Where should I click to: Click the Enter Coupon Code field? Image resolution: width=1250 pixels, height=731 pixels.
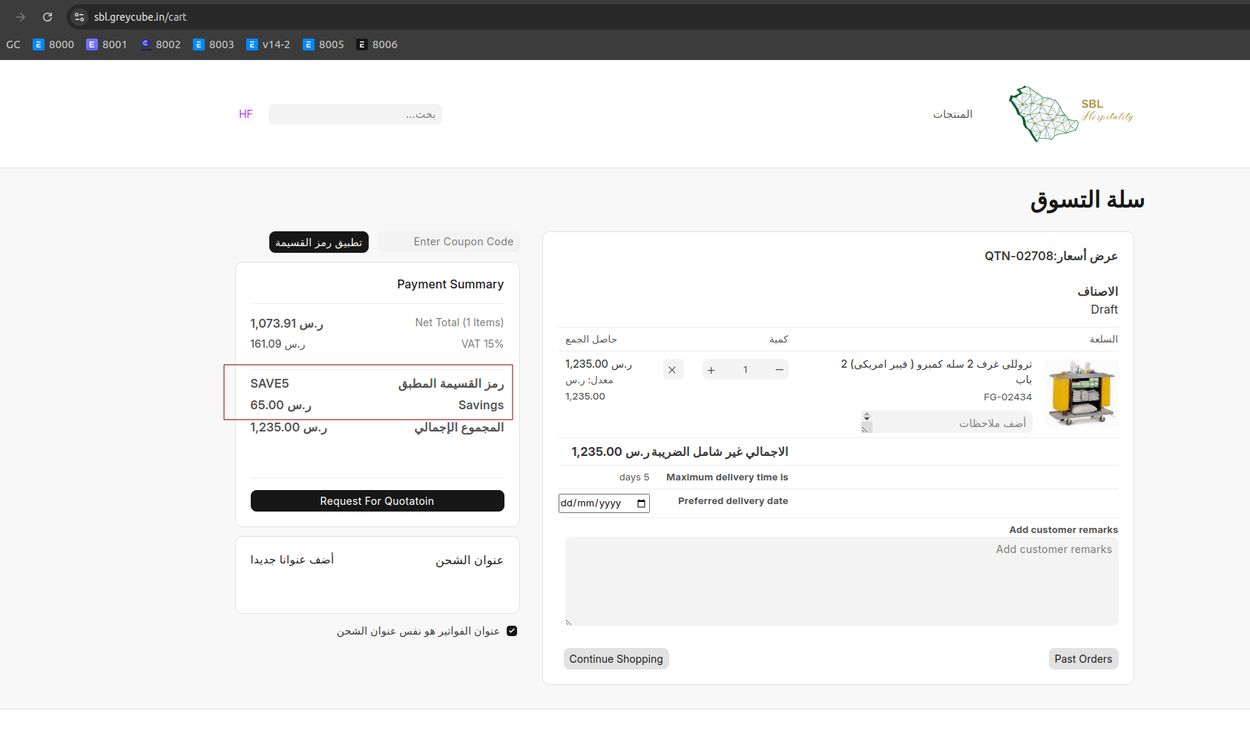pos(449,242)
